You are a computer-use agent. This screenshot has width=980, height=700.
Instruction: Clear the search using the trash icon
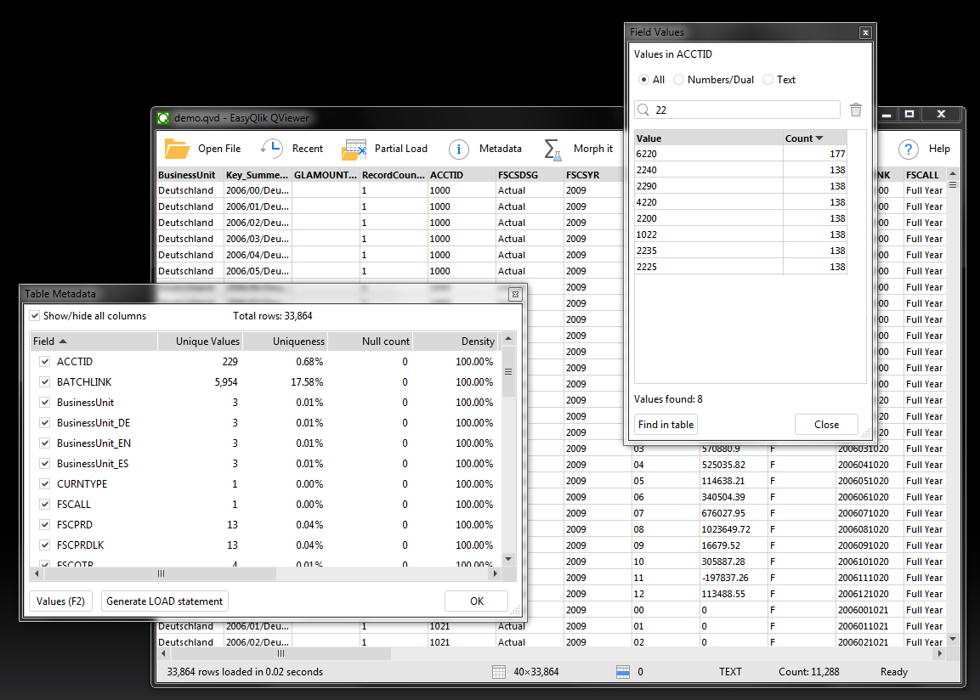tap(855, 109)
